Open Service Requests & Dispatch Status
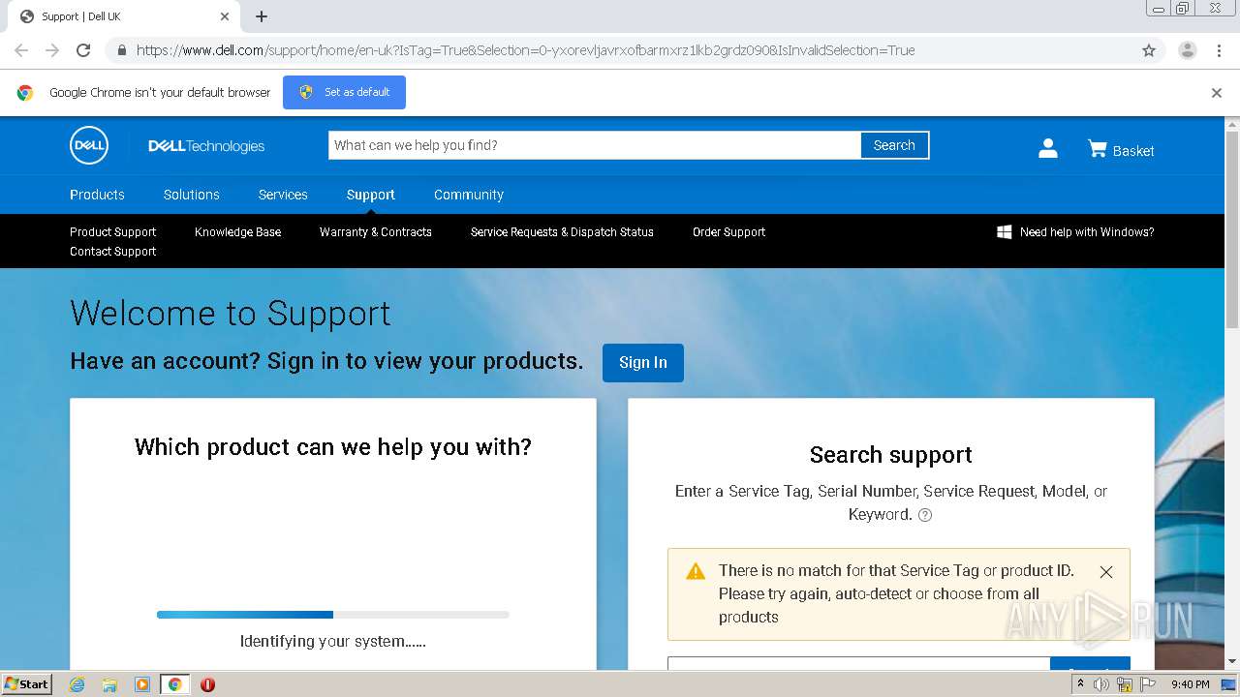1240x697 pixels. tap(562, 232)
